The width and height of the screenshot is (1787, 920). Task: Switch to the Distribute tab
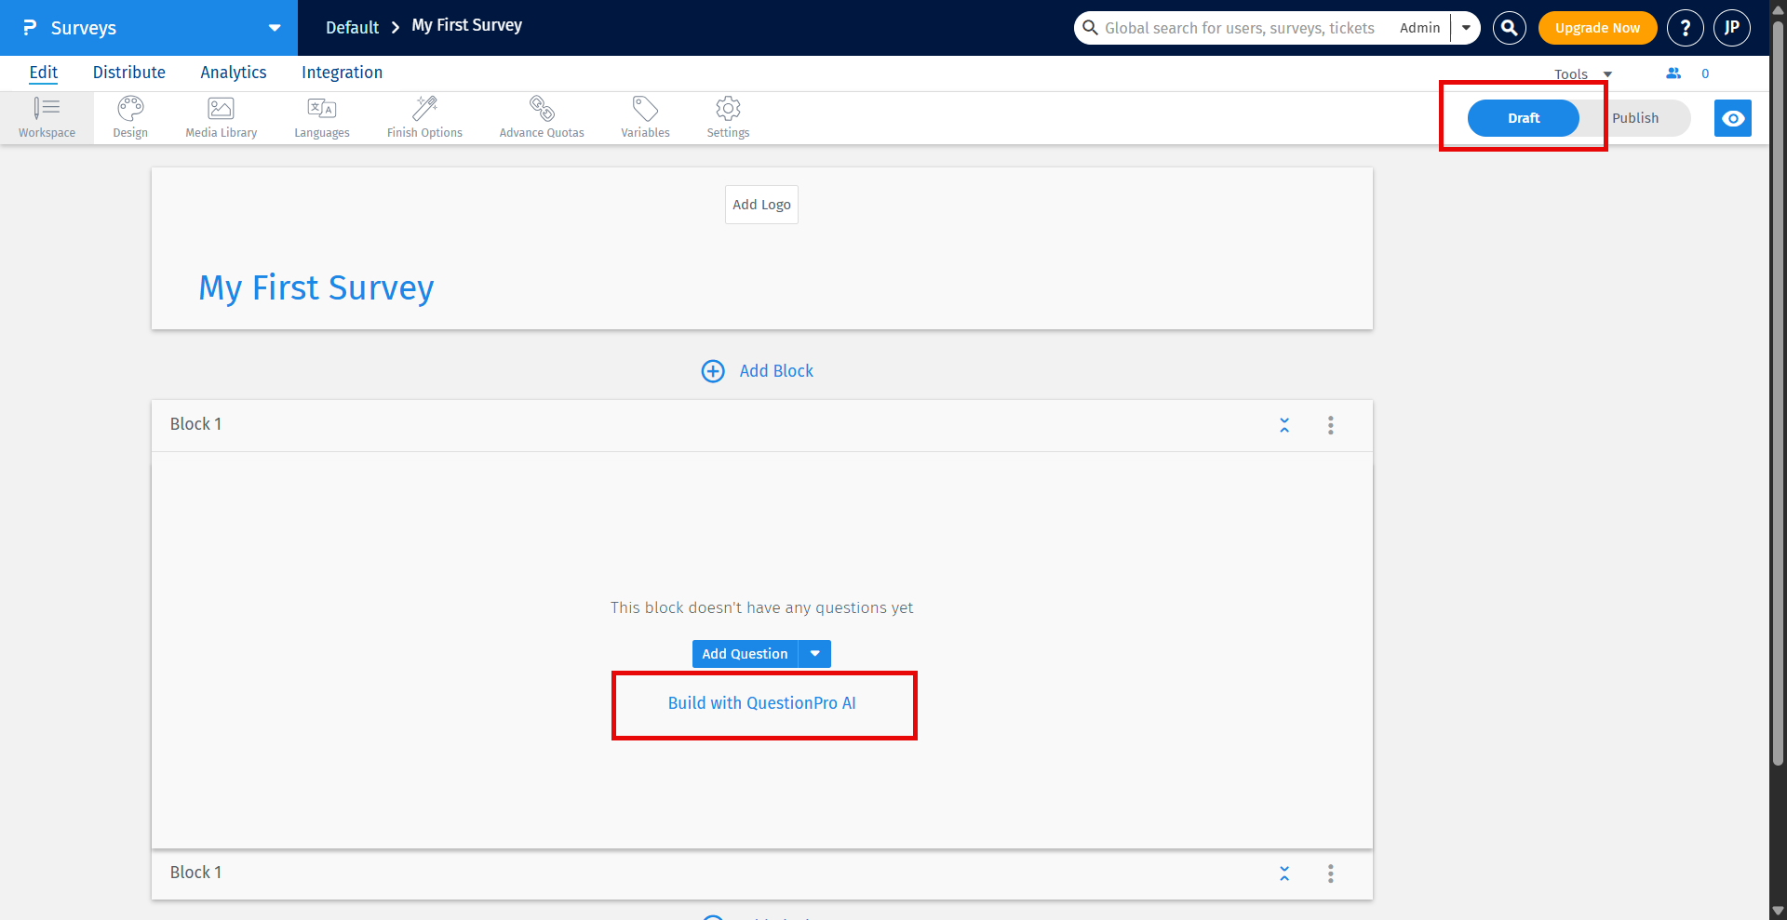[x=129, y=72]
